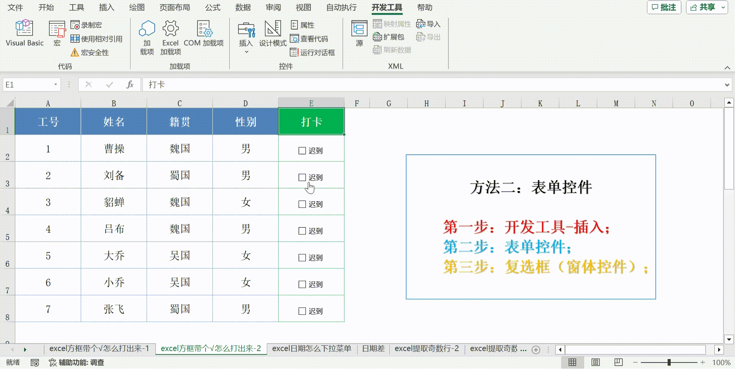Open 宏安全性 macro security settings
The width and height of the screenshot is (735, 369).
[90, 52]
